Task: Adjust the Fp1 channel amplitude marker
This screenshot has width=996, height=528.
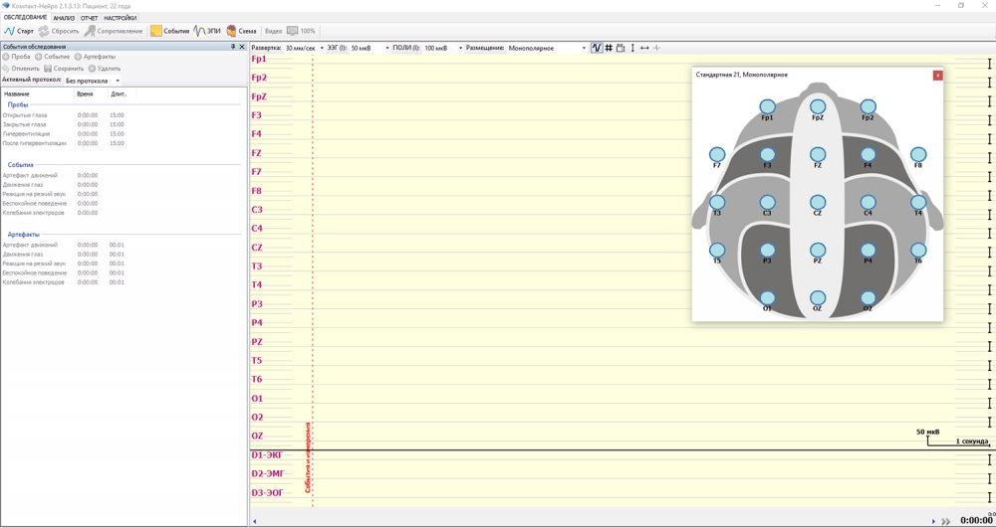Action: click(989, 64)
